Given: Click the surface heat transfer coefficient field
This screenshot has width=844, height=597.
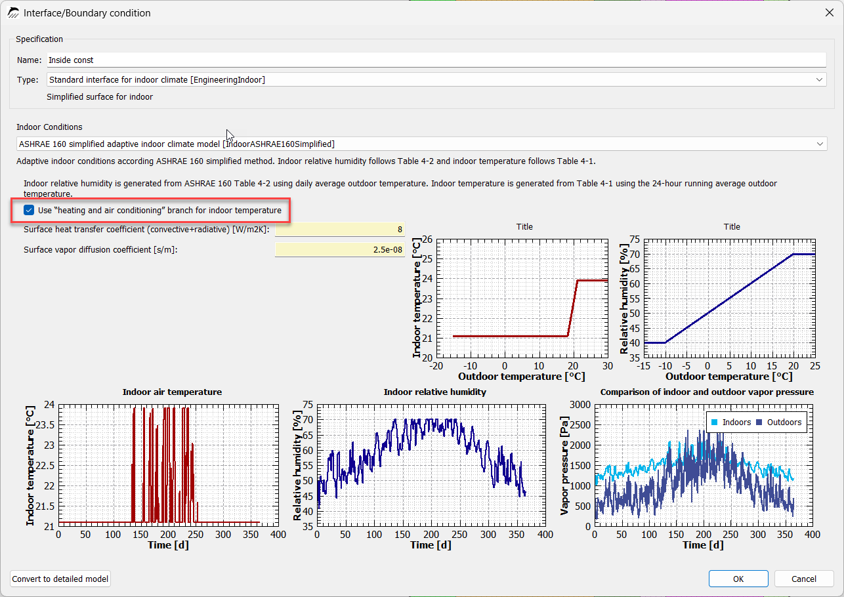Looking at the screenshot, I should (340, 230).
